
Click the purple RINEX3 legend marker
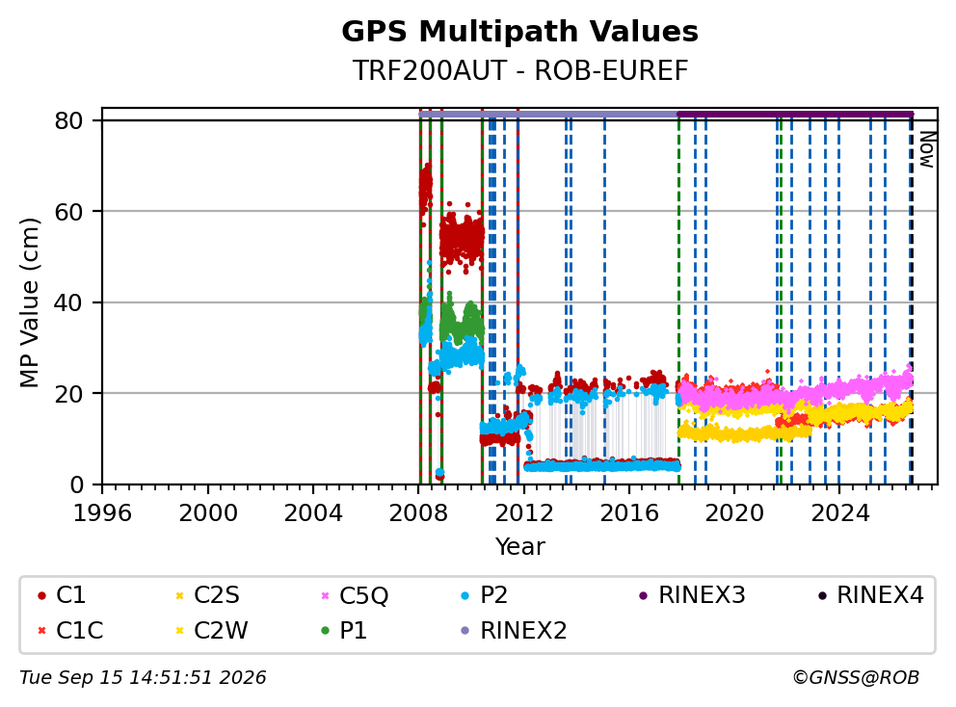click(643, 595)
